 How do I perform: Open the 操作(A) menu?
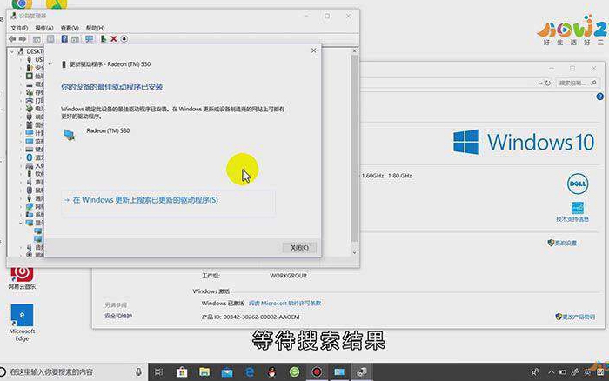[43, 28]
